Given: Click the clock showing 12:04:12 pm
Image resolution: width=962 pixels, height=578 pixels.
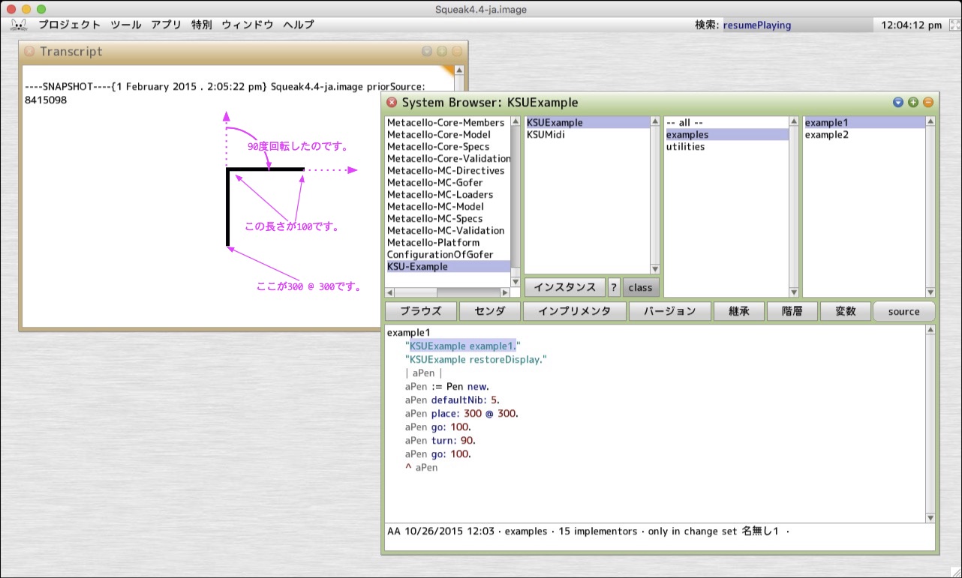Looking at the screenshot, I should pos(911,25).
